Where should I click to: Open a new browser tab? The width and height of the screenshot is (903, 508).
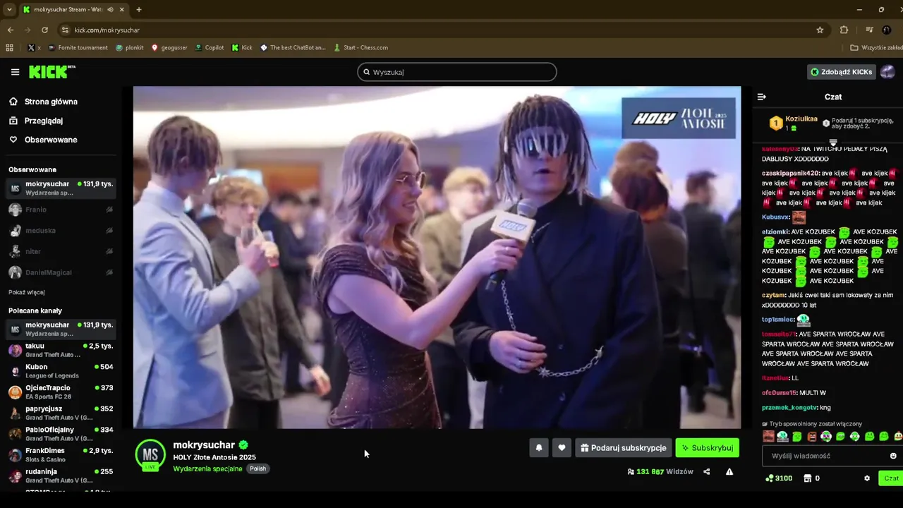(139, 9)
